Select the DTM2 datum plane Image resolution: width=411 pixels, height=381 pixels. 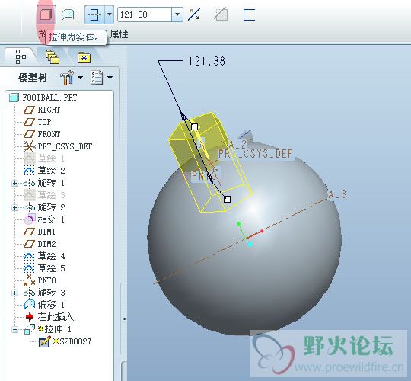(46, 244)
